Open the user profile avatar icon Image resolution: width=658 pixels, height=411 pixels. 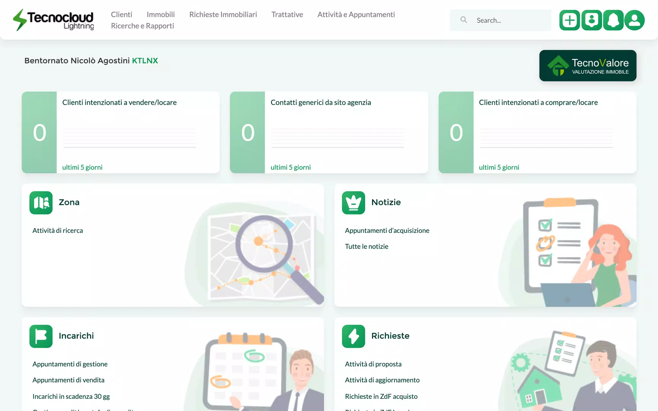(634, 20)
